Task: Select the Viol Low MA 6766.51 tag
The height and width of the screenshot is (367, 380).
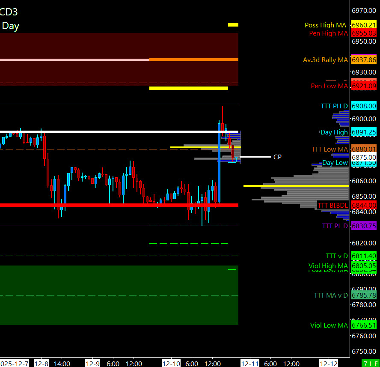Action: [x=363, y=325]
